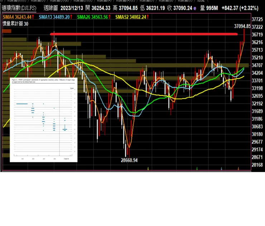Click the volume 995M value
Viewport: 265px width, 226px height.
click(x=212, y=8)
